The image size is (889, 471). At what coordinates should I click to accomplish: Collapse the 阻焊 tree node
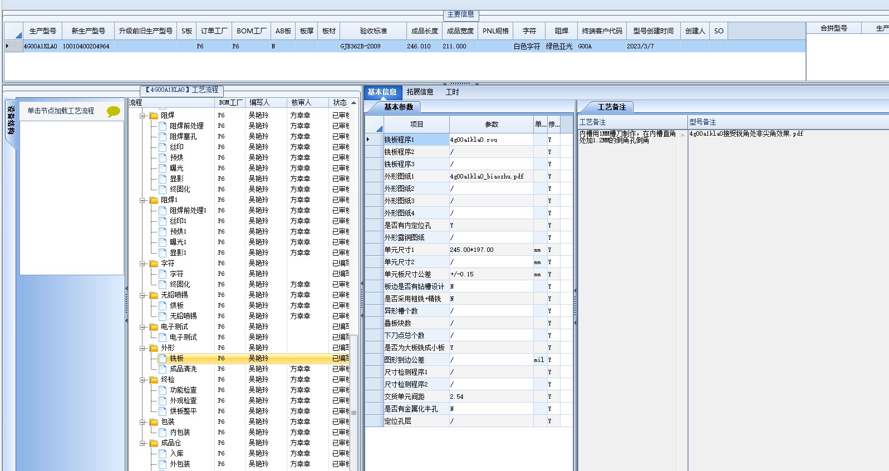(x=143, y=116)
